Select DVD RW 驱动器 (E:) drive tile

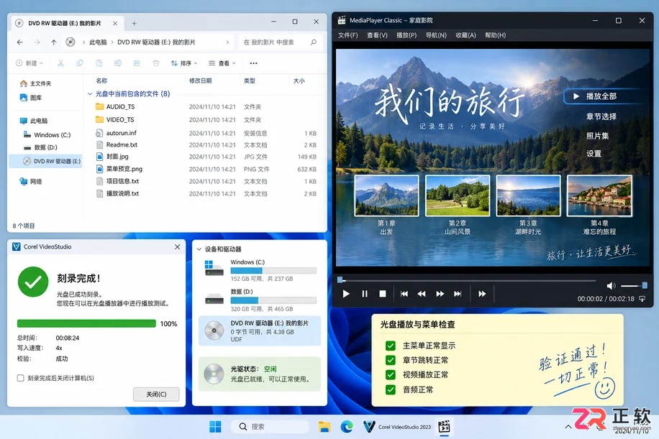(260, 331)
